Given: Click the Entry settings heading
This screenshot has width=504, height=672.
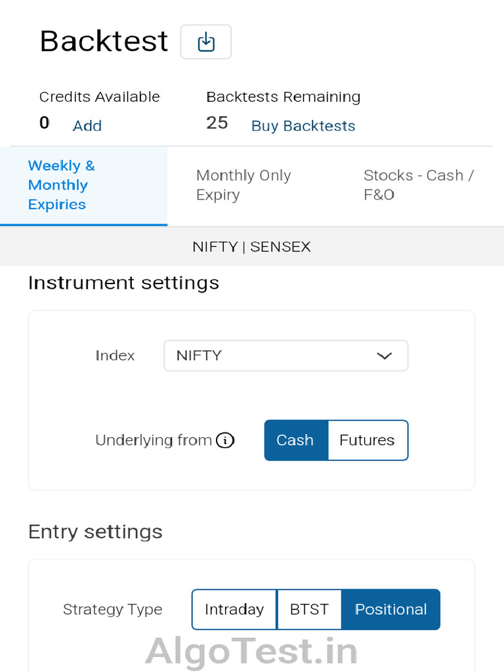Looking at the screenshot, I should click(x=95, y=532).
